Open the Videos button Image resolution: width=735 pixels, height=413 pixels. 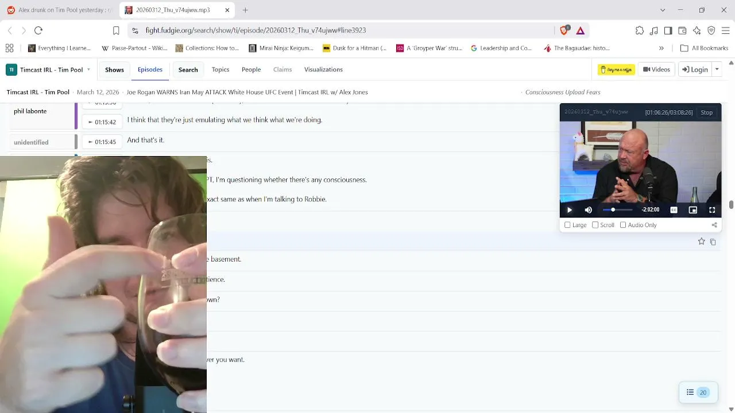656,69
